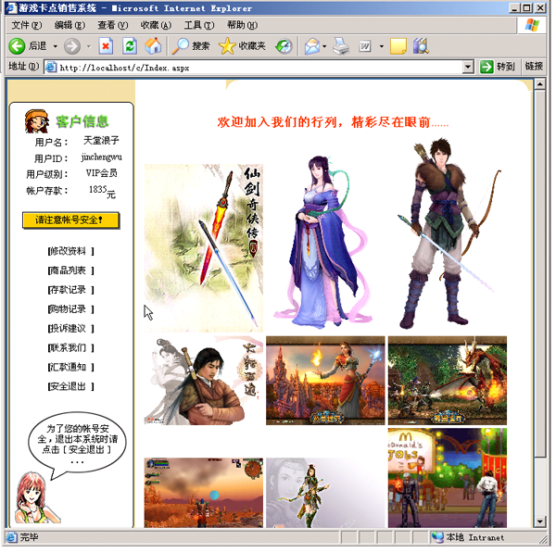The height and width of the screenshot is (553, 556).
Task: Click the archer warrior with bow image
Action: coord(448,233)
